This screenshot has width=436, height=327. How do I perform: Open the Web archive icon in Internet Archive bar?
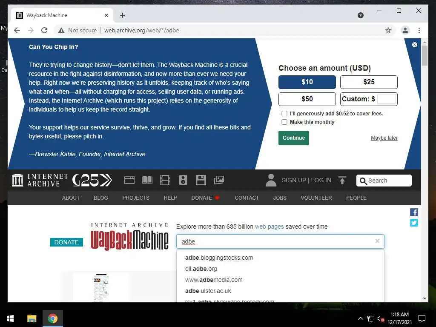(129, 180)
